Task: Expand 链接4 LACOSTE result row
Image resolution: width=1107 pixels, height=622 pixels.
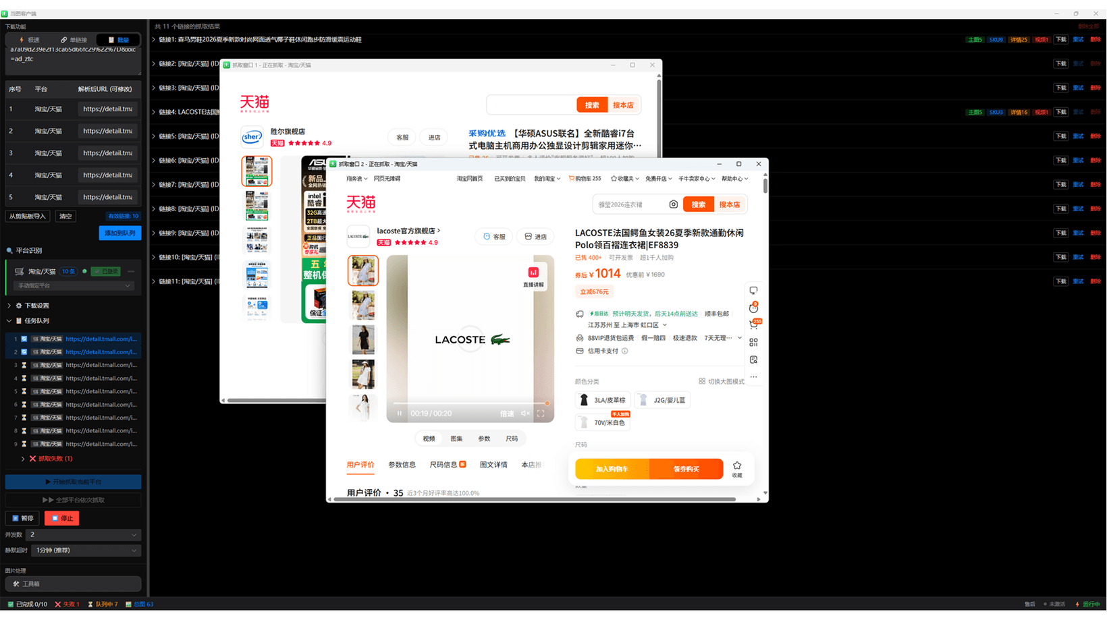Action: tap(154, 112)
